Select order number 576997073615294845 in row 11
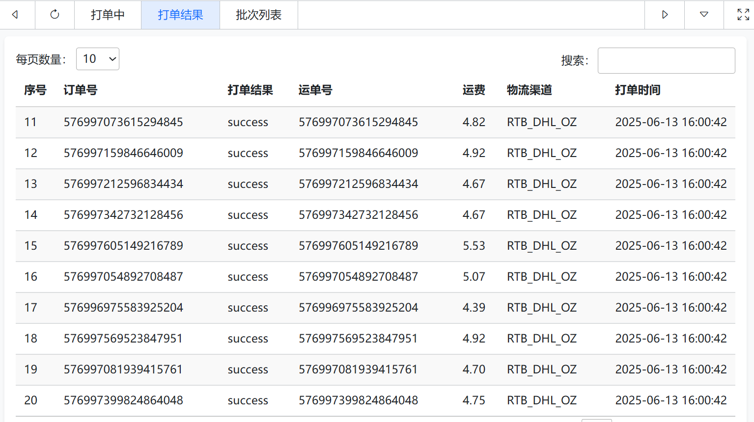The width and height of the screenshot is (754, 422). tap(123, 122)
